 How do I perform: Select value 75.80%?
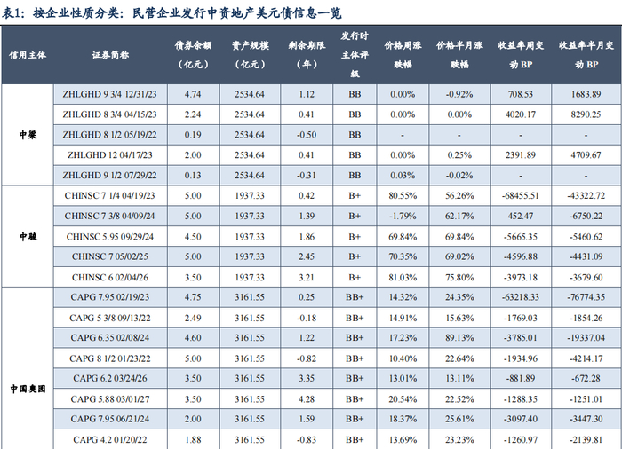tap(459, 277)
